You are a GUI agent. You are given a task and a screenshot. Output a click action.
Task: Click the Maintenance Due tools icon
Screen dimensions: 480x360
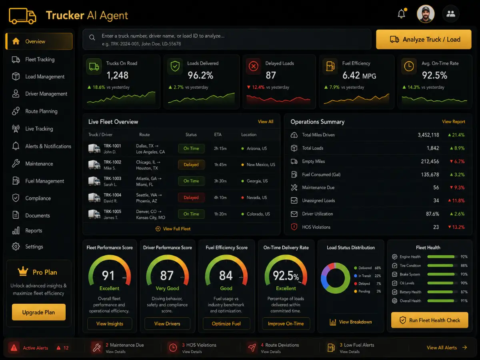coord(294,187)
